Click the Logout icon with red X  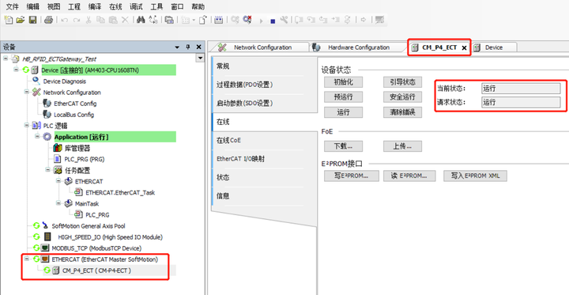247,20
